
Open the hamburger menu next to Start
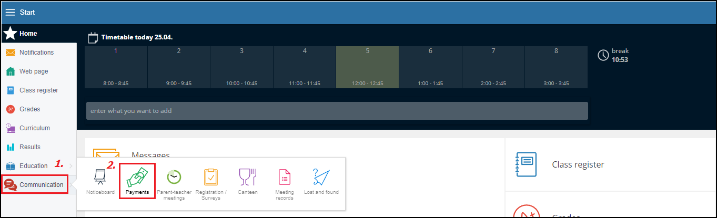click(x=10, y=12)
